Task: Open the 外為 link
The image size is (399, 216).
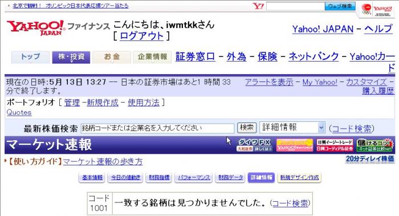Action: click(237, 56)
